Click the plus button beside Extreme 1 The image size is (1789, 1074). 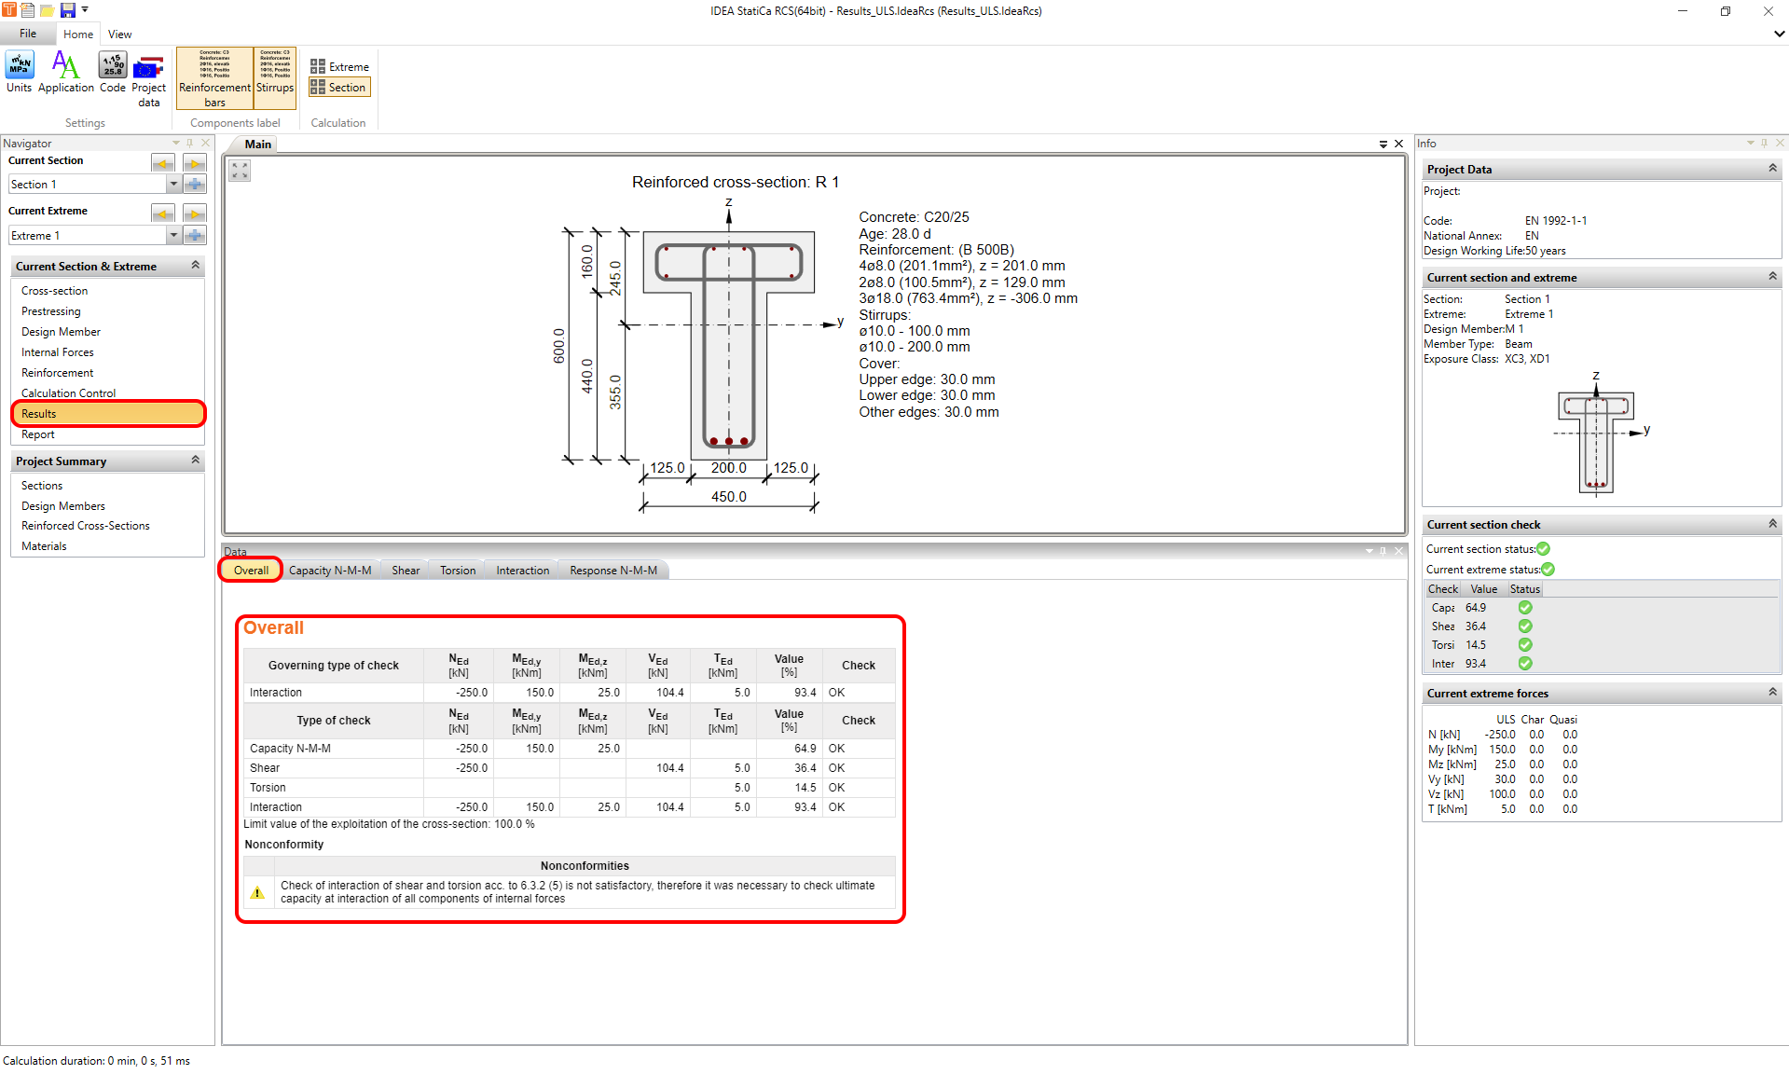194,236
